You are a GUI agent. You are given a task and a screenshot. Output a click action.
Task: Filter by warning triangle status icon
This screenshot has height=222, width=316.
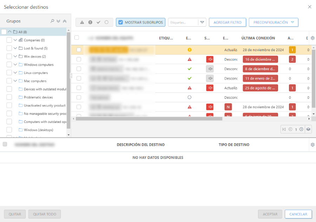pyautogui.click(x=82, y=22)
